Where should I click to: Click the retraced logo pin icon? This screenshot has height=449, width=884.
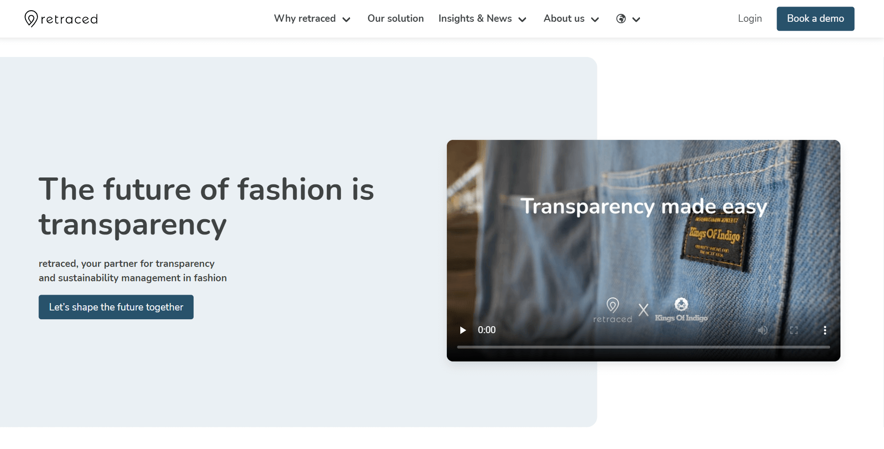coord(31,19)
